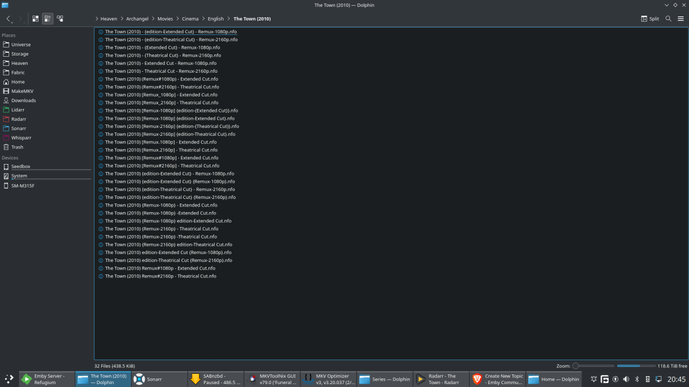Activate the details view mode
The width and height of the screenshot is (689, 387).
[x=48, y=18]
